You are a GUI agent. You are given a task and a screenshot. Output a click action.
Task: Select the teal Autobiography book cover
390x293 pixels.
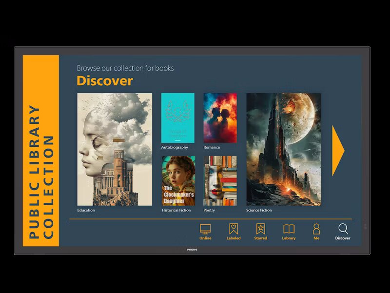pyautogui.click(x=178, y=118)
